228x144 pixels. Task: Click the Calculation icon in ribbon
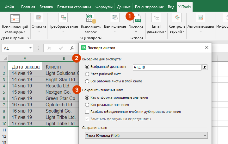(115, 18)
